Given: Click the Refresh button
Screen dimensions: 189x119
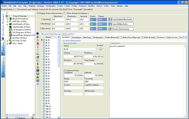Looking at the screenshot, I should click(x=21, y=118).
